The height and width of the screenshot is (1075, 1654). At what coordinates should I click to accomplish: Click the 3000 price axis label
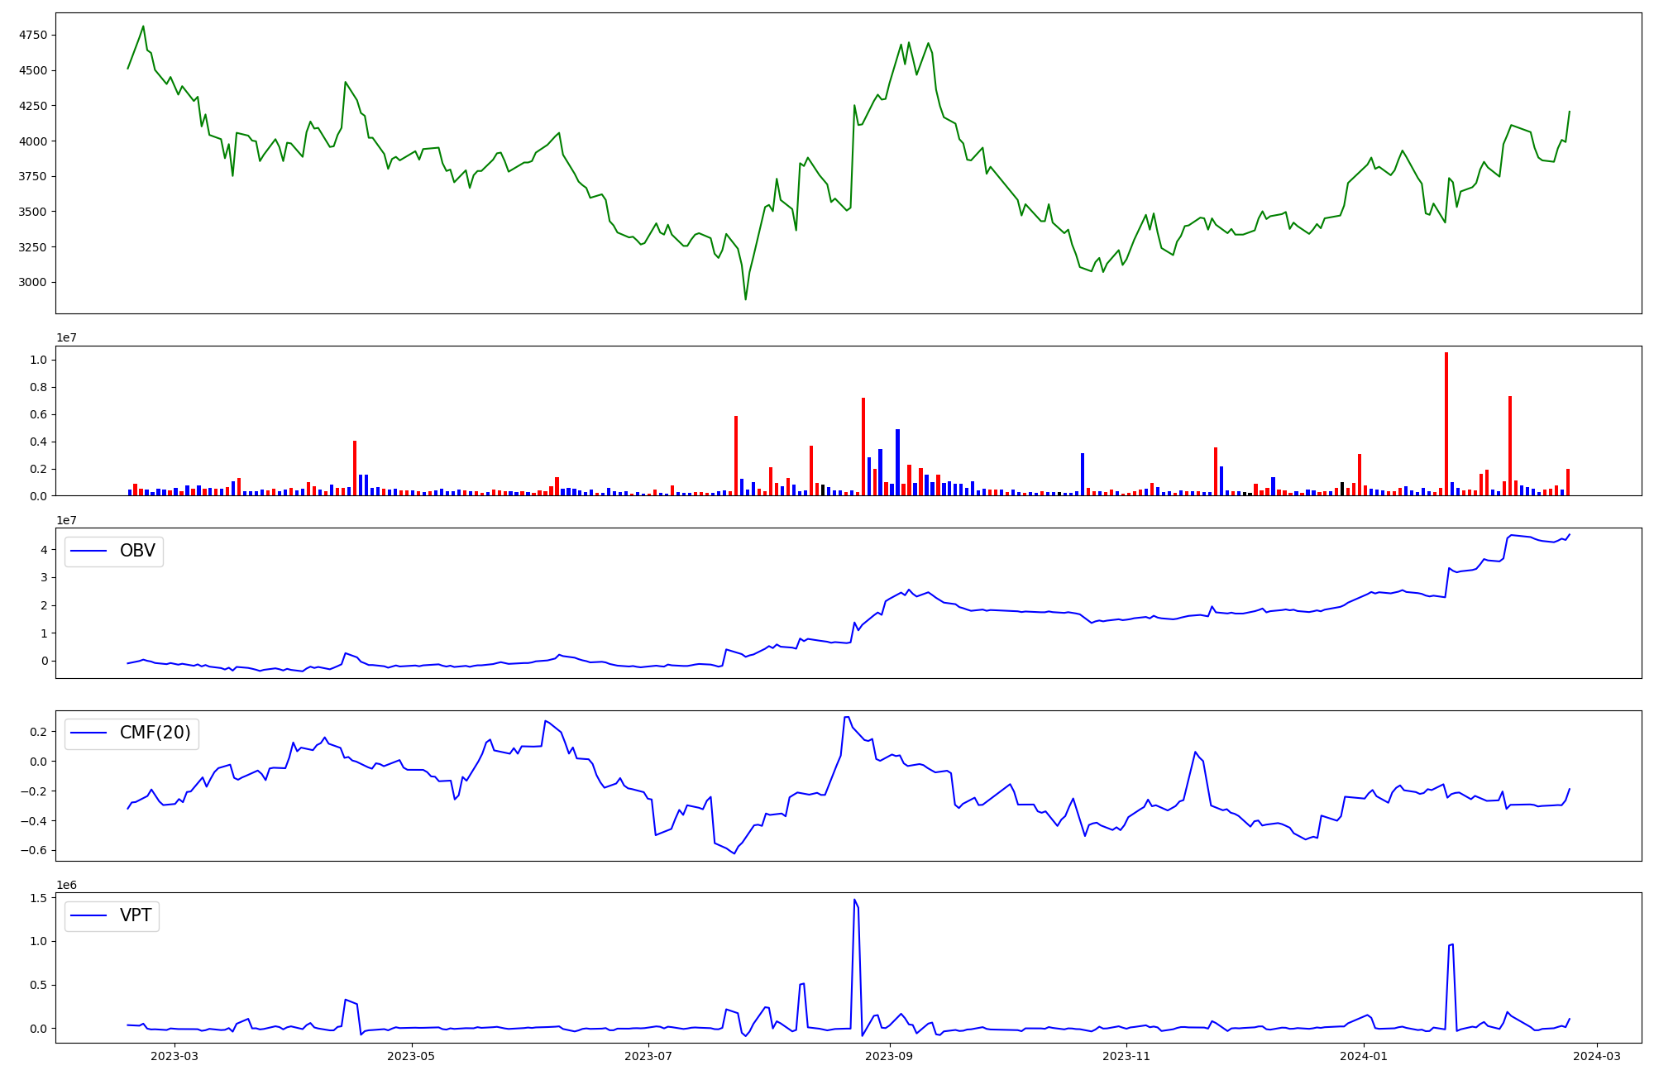click(33, 282)
